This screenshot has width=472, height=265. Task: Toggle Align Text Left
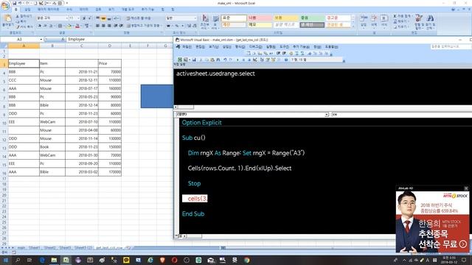point(97,26)
